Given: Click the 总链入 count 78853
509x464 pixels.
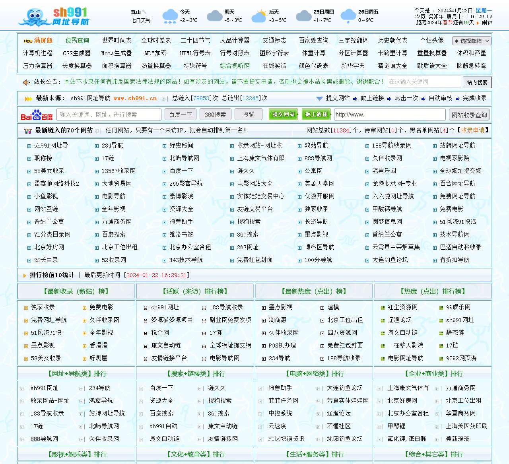Looking at the screenshot, I should (x=201, y=98).
